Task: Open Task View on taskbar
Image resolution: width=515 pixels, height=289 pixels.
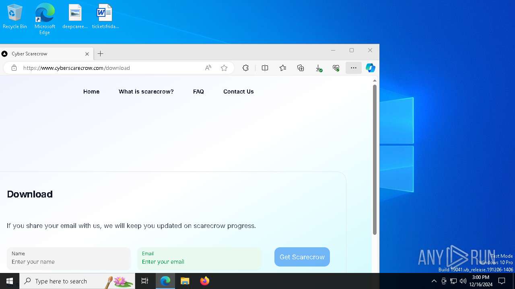Action: 145,281
